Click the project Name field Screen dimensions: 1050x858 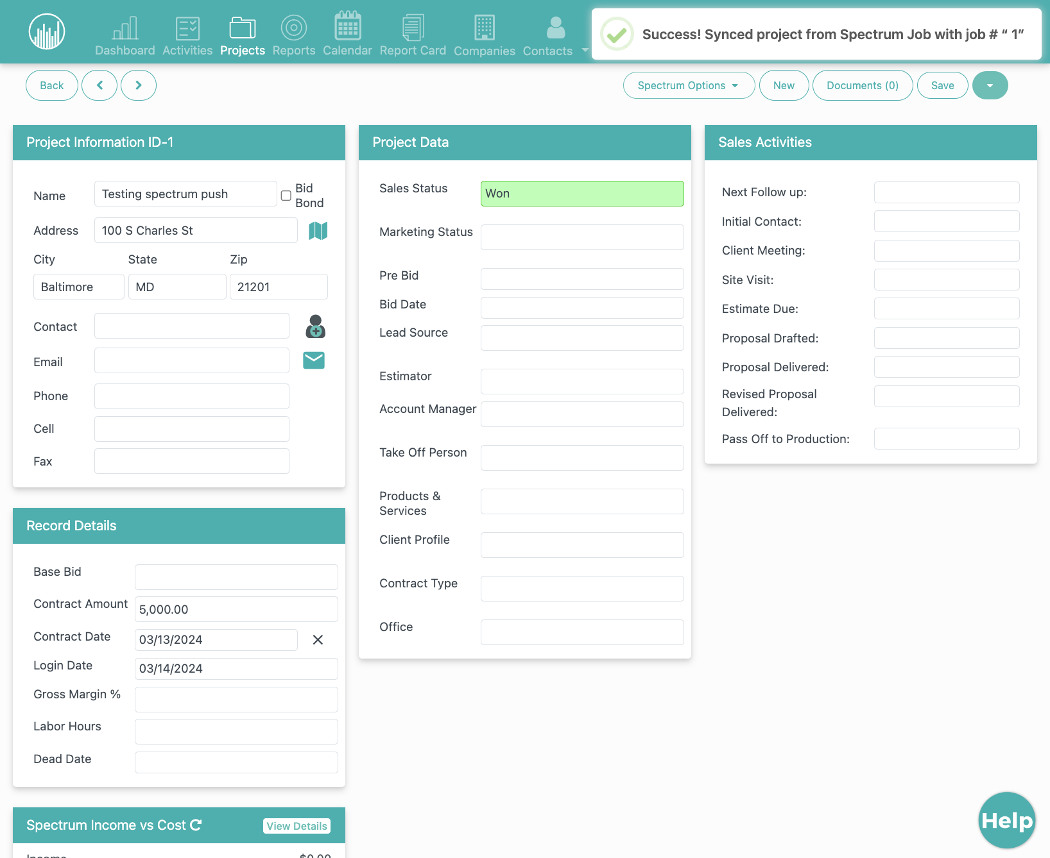click(x=185, y=194)
